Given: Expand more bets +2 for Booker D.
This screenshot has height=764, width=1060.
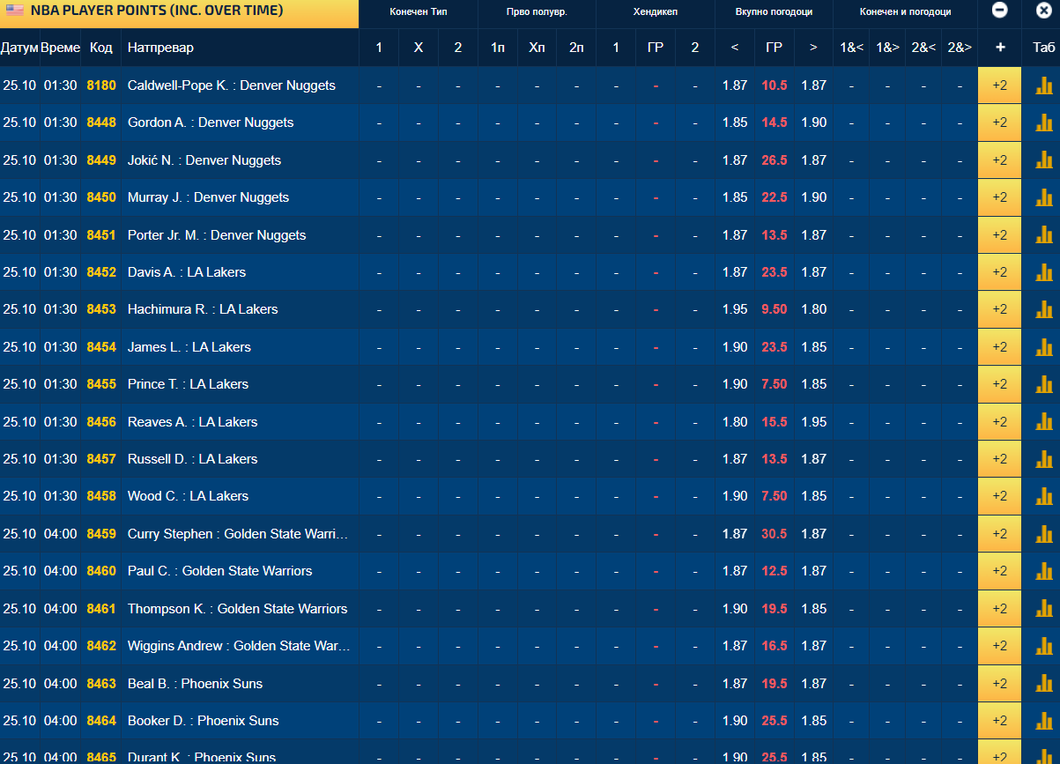Looking at the screenshot, I should [x=999, y=721].
